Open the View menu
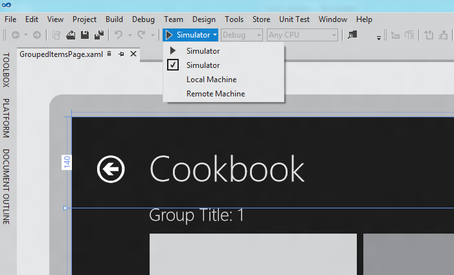454x275 pixels. (x=55, y=19)
